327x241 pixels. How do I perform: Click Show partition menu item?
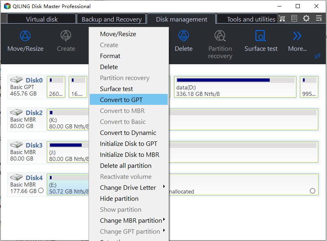tap(129, 209)
